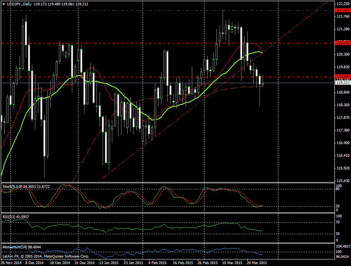Click the 122.250 value on price scale
Image resolution: width=351 pixels, height=266 pixels.
tap(342, 3)
